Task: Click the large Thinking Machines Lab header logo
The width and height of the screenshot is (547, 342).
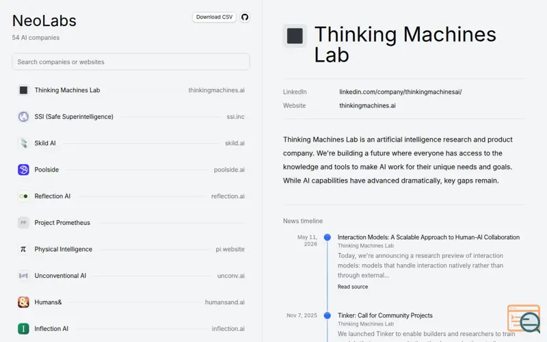Action: click(295, 36)
